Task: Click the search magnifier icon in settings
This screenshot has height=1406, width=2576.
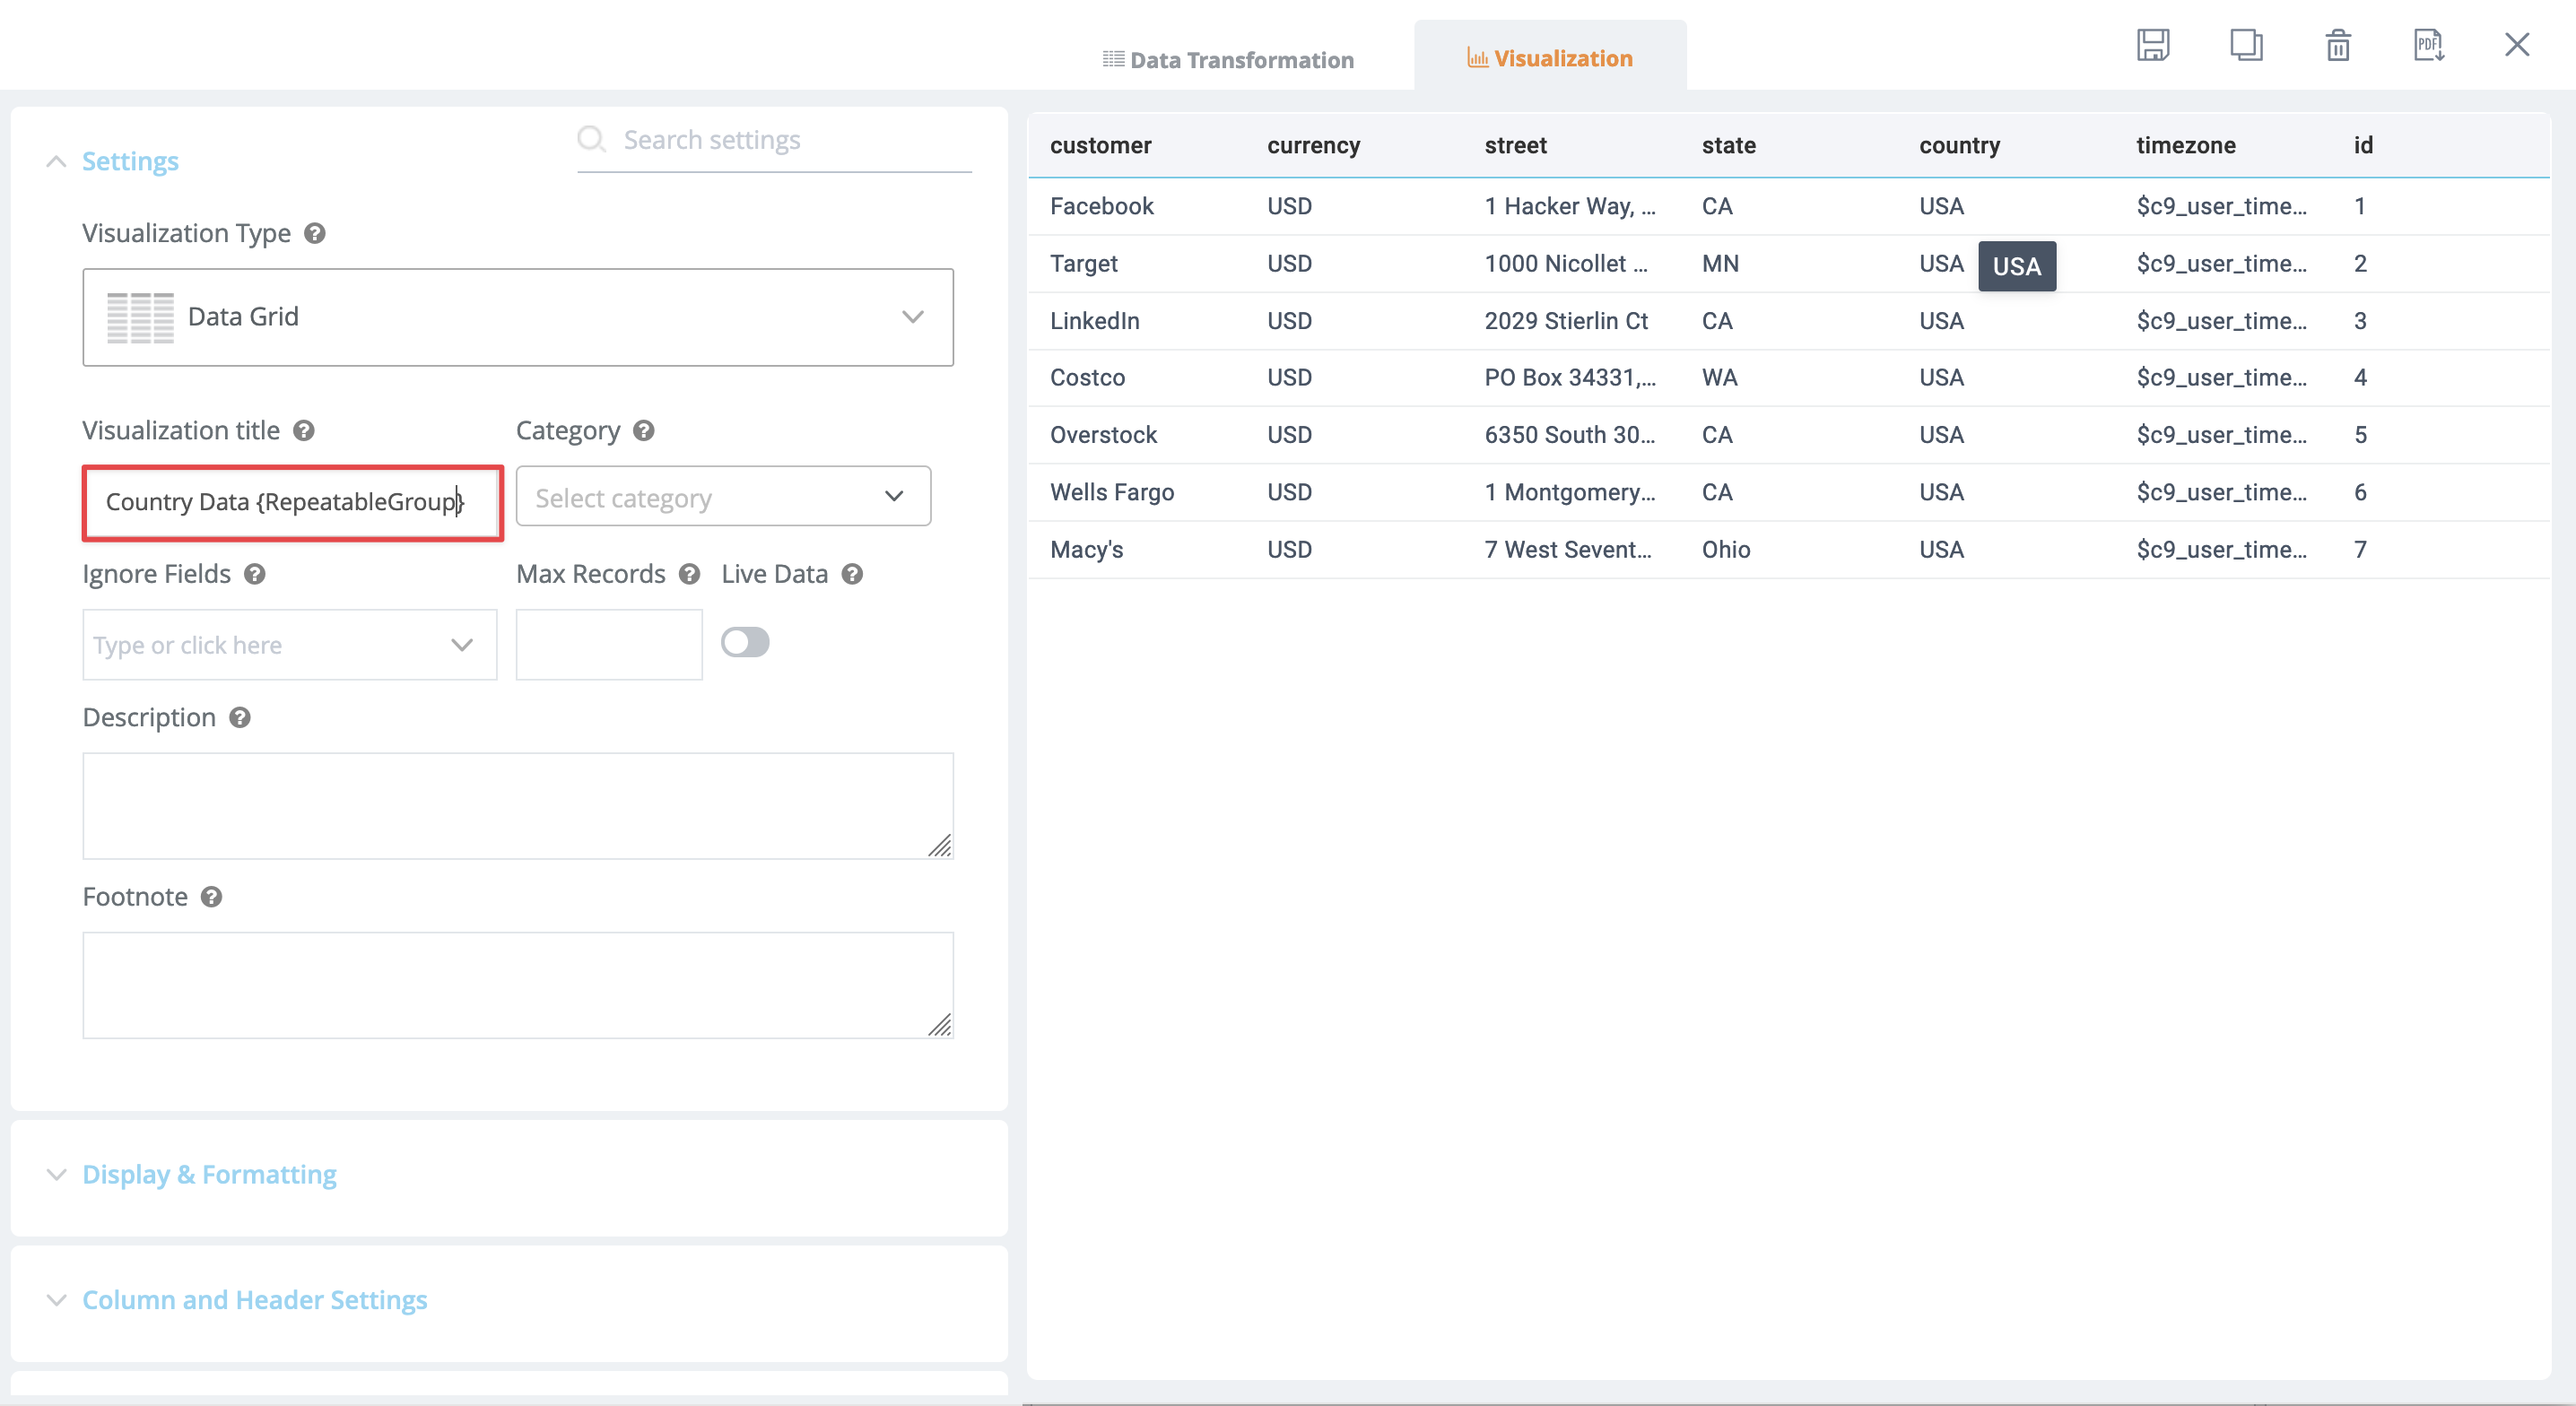Action: point(592,139)
